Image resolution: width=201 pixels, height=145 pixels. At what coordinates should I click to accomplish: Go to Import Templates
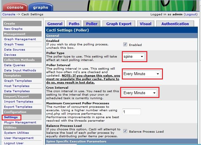(x=18, y=102)
